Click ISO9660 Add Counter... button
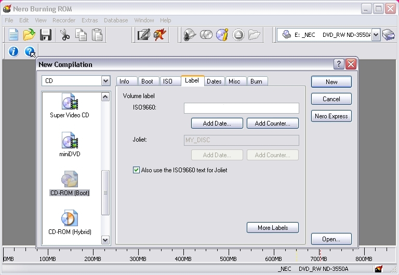 pyautogui.click(x=273, y=123)
